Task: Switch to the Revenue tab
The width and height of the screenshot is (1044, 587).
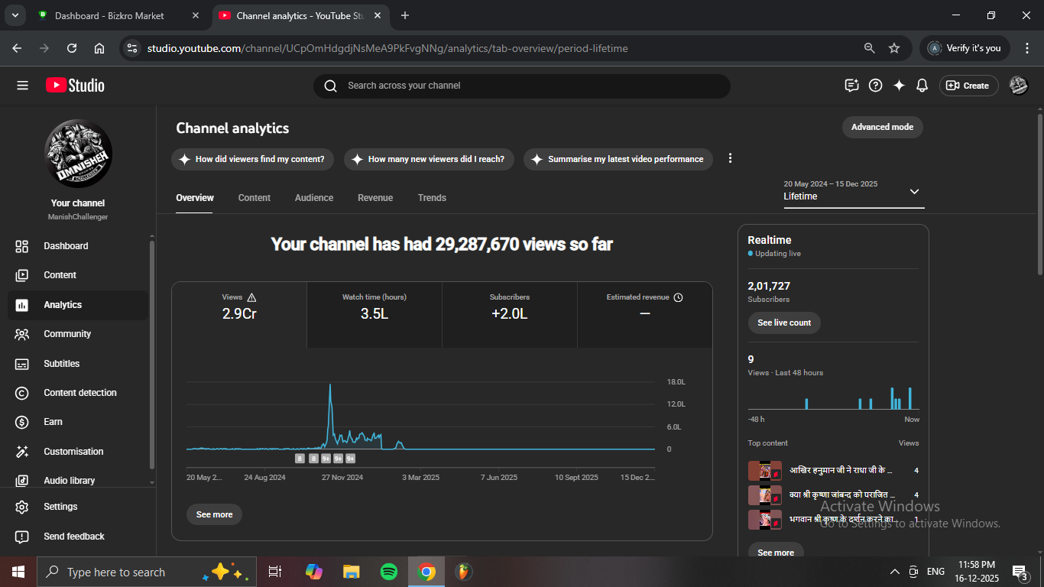Action: tap(374, 198)
